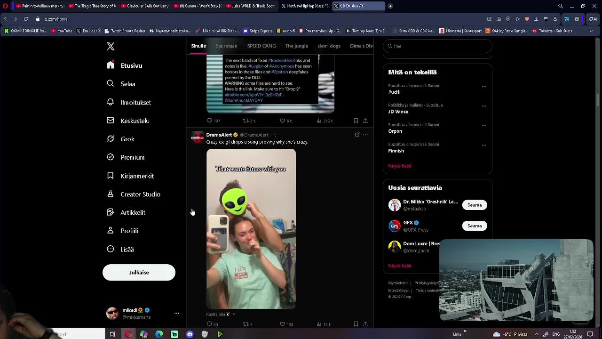This screenshot has height=339, width=602.
Task: Open the weather widget -6°C Pilvistä
Action: pos(510,334)
